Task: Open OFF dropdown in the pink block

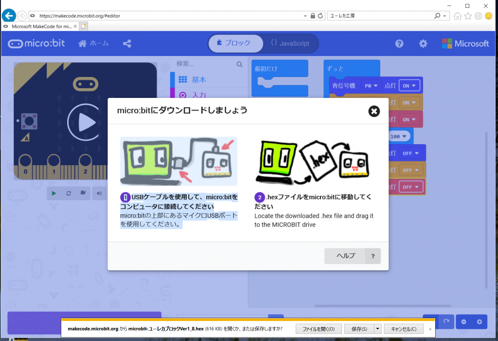Action: click(x=411, y=187)
